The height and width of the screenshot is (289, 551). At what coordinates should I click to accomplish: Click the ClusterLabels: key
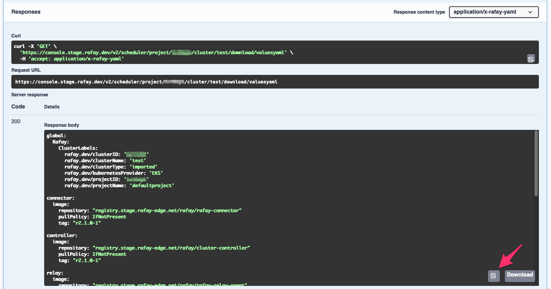(x=78, y=148)
